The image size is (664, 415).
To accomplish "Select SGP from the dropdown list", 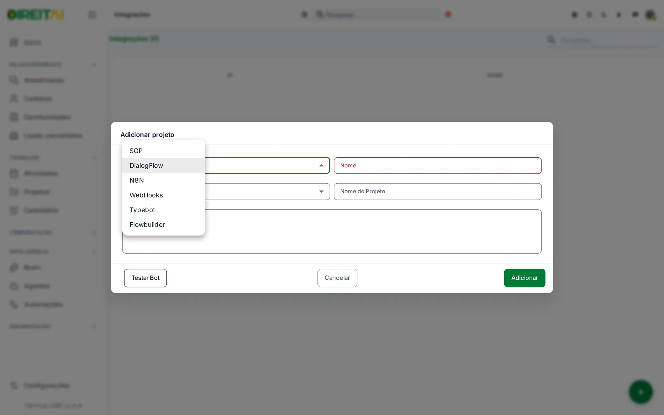I will click(x=164, y=151).
